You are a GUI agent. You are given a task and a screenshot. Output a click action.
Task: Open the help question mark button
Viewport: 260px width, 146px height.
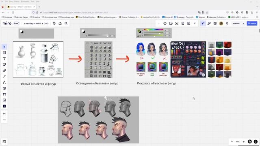pyautogui.click(x=256, y=142)
